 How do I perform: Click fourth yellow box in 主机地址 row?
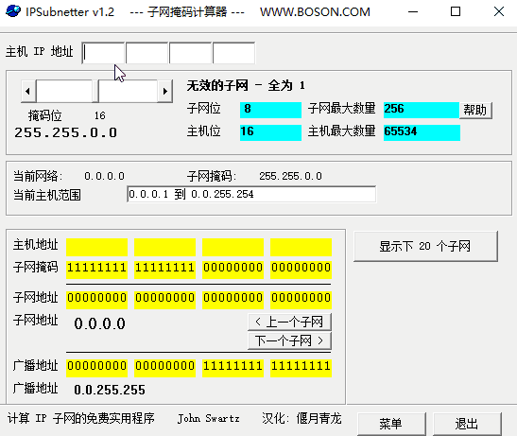click(301, 247)
